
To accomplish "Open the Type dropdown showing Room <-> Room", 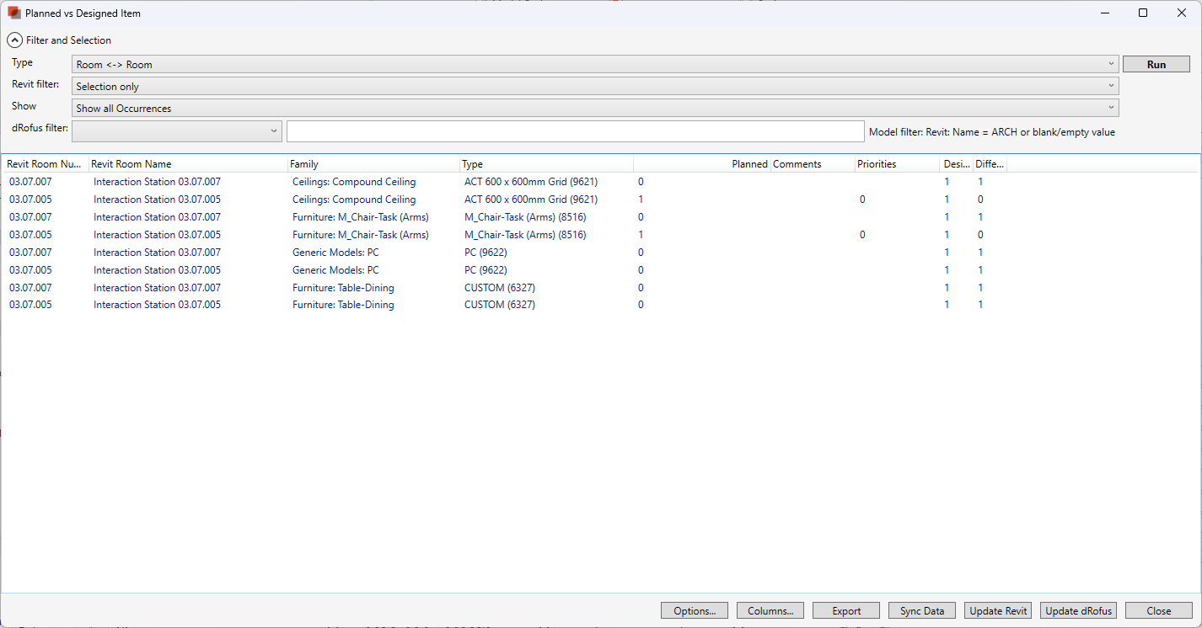I will tap(595, 64).
